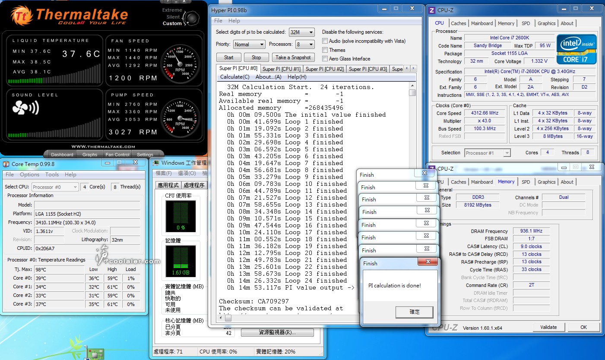The height and width of the screenshot is (360, 605).
Task: Click the CPU-Z icon in processor window title
Action: (431, 10)
